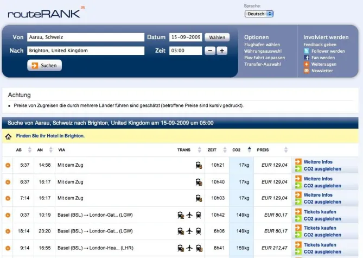Click the hotel house icon in yellow bar
The height and width of the screenshot is (258, 363).
[8, 136]
